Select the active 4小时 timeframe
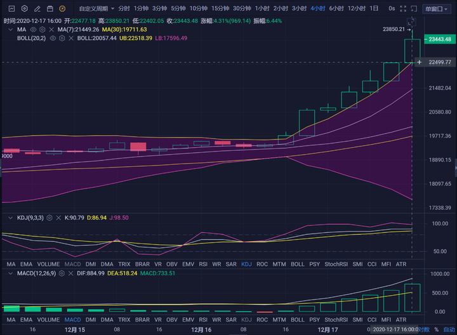Screen dimensions: 457x335 pos(318,9)
